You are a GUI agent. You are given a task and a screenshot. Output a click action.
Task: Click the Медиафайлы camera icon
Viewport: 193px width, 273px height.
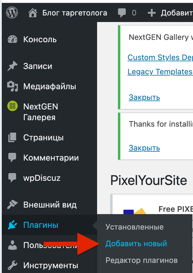(12, 87)
